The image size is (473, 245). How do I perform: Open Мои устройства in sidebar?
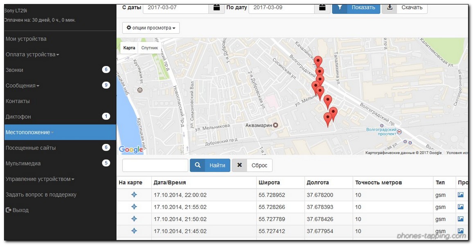click(26, 39)
